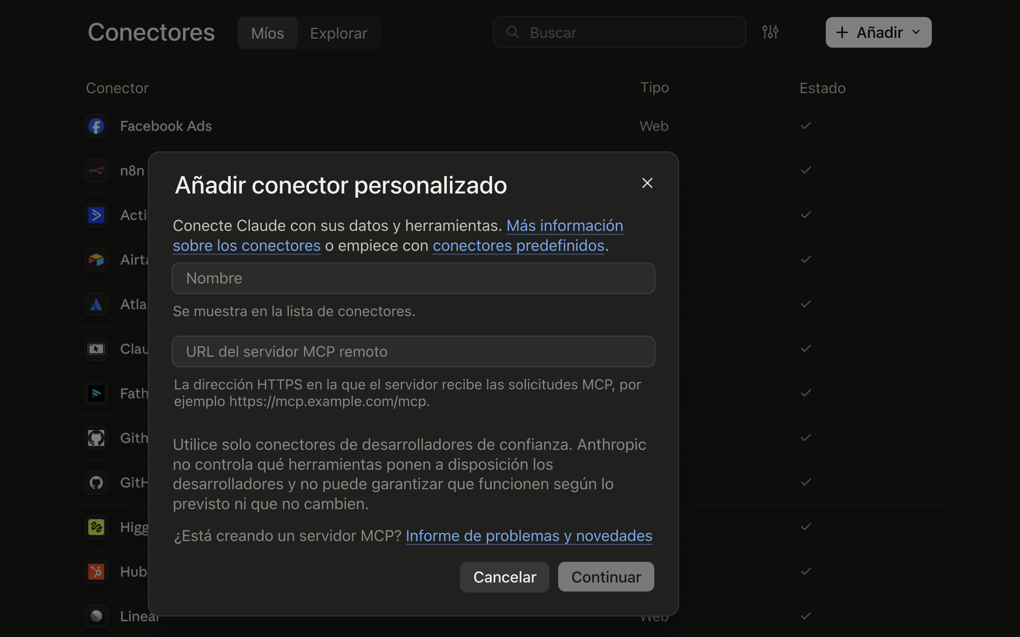Image resolution: width=1020 pixels, height=637 pixels.
Task: Click the Nombre input field
Action: pyautogui.click(x=413, y=278)
